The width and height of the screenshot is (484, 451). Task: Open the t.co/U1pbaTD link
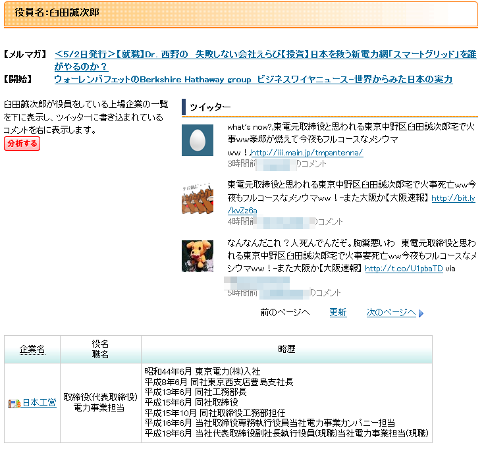pyautogui.click(x=404, y=269)
